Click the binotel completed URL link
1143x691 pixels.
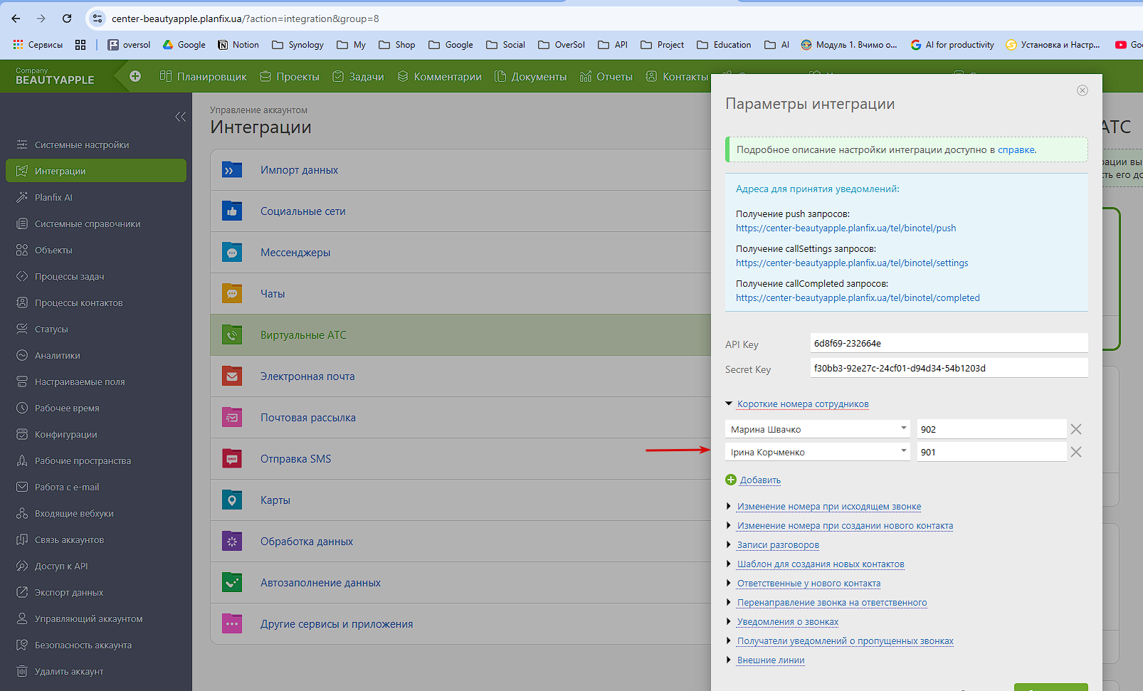tap(858, 298)
